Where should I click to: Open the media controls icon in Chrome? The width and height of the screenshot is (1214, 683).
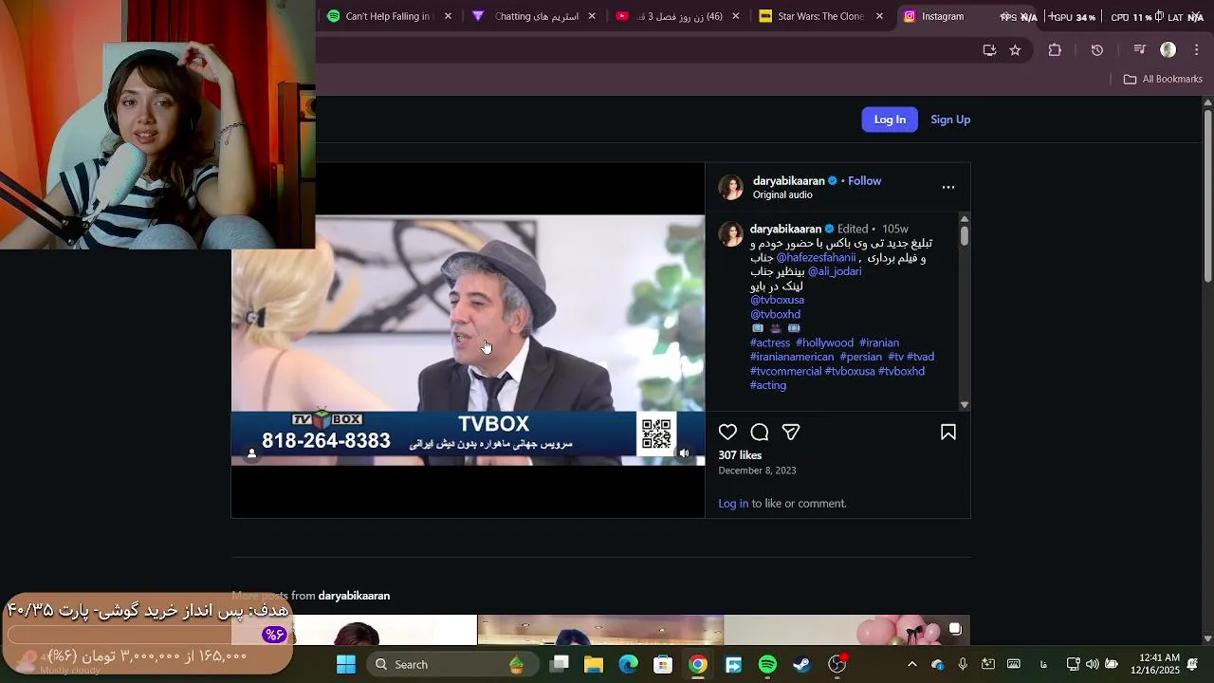[1140, 50]
